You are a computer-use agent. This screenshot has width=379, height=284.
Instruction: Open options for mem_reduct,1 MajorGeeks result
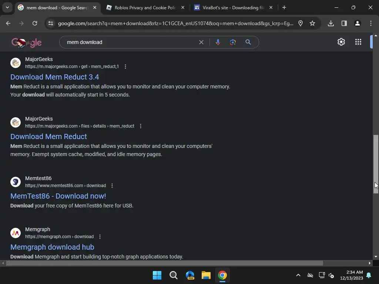tap(125, 67)
